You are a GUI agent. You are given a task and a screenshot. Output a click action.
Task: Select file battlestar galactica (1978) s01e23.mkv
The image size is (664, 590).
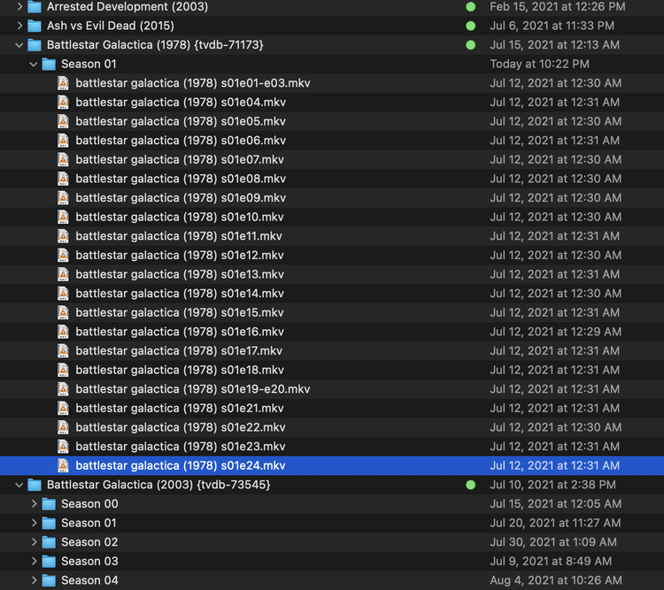coord(181,447)
